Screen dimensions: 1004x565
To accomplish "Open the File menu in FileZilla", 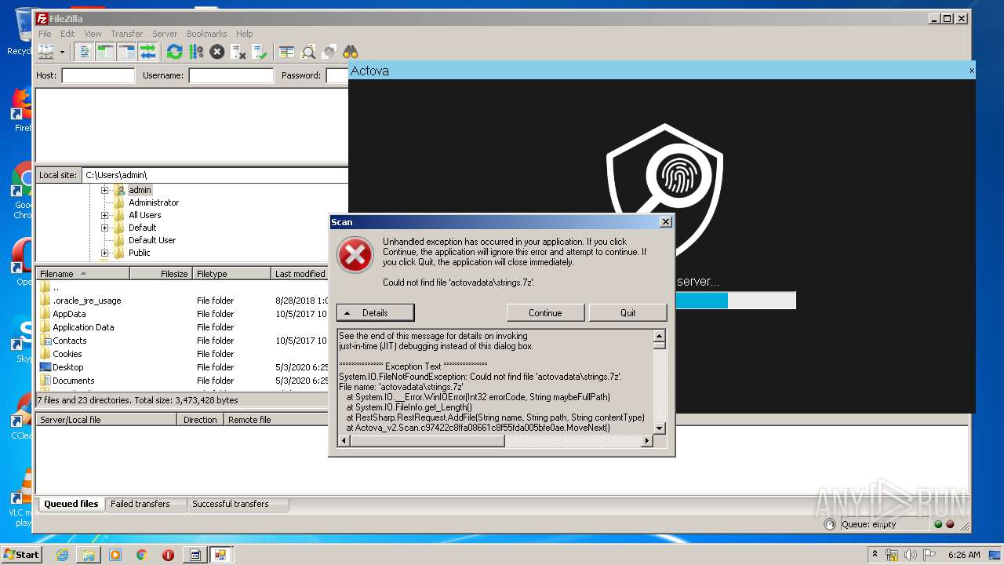I will [x=45, y=34].
